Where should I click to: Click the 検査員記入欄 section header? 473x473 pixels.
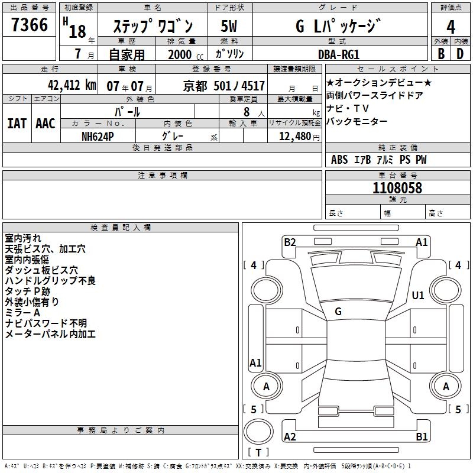(x=121, y=228)
